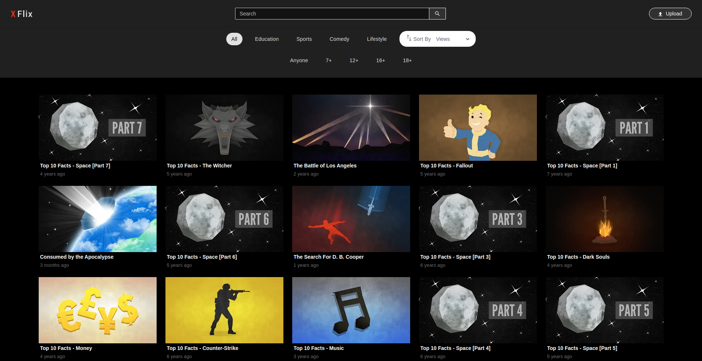Click the magnifier search icon button
The width and height of the screenshot is (702, 361).
click(437, 14)
